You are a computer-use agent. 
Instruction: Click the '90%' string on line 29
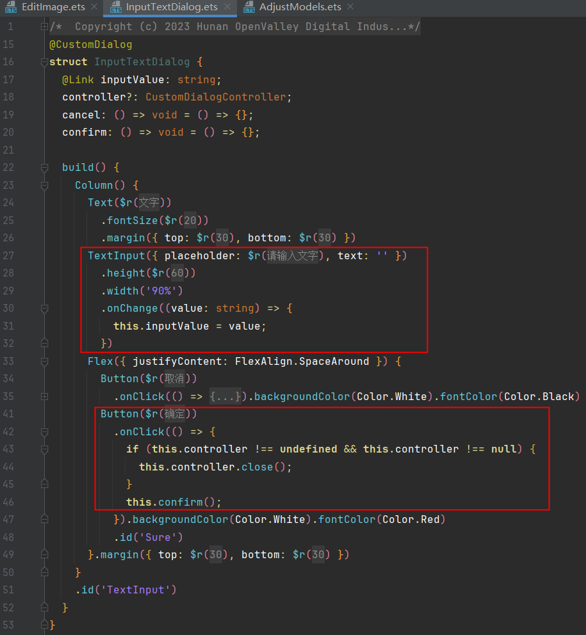161,291
